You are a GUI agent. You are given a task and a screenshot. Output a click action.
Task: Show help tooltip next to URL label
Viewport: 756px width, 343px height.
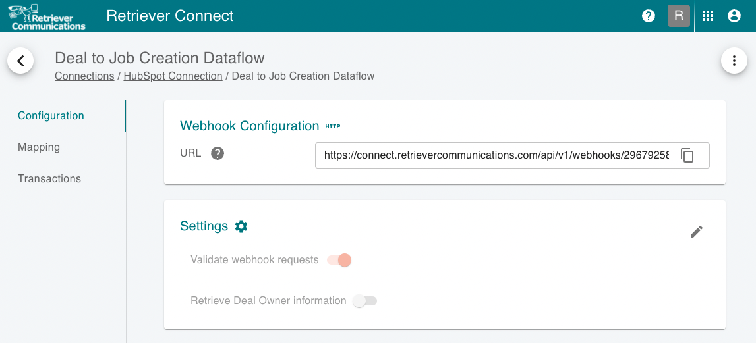218,153
